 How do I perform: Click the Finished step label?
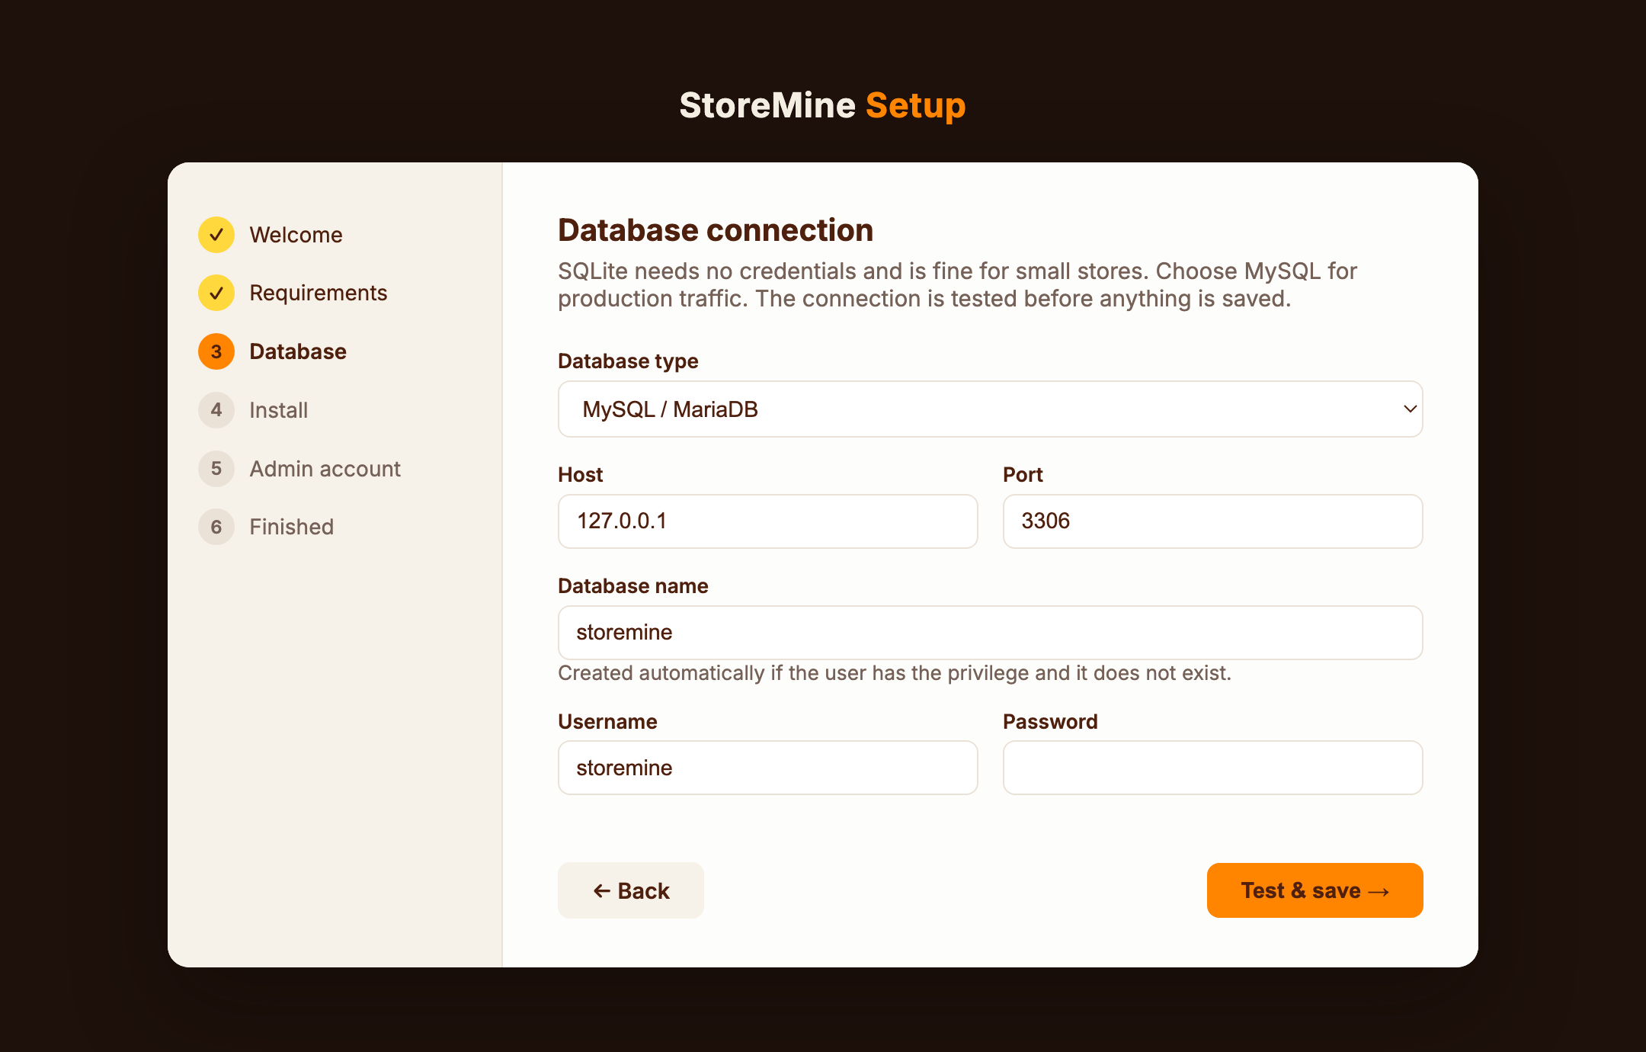coord(292,527)
